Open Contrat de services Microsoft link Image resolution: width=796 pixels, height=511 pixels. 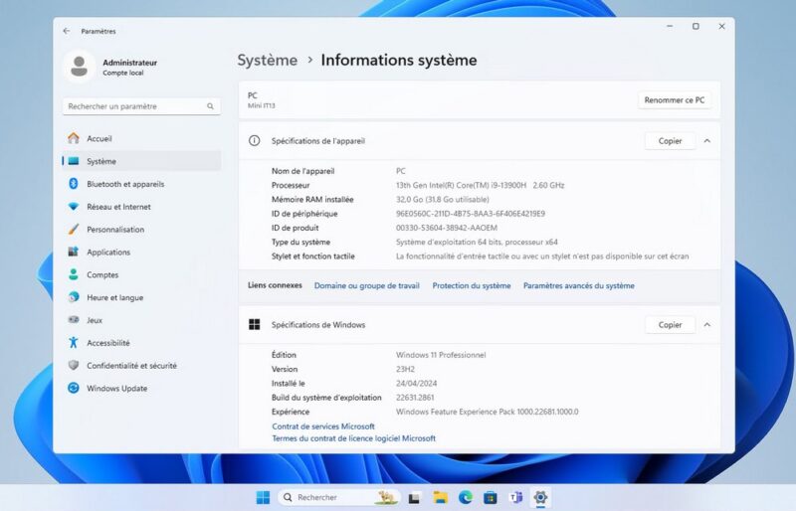(x=323, y=426)
